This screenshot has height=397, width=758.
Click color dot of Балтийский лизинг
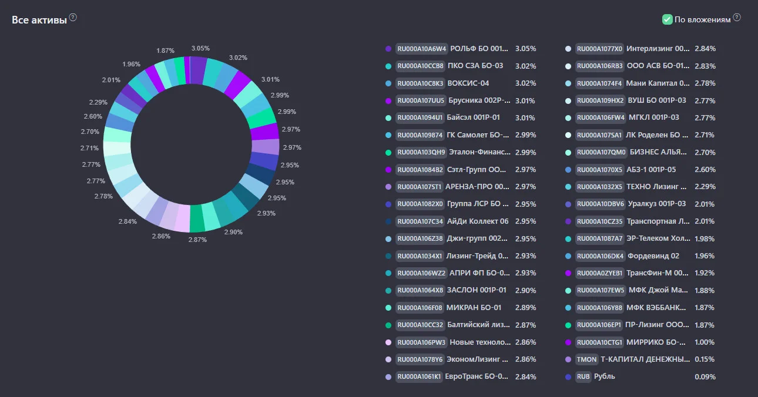388,325
